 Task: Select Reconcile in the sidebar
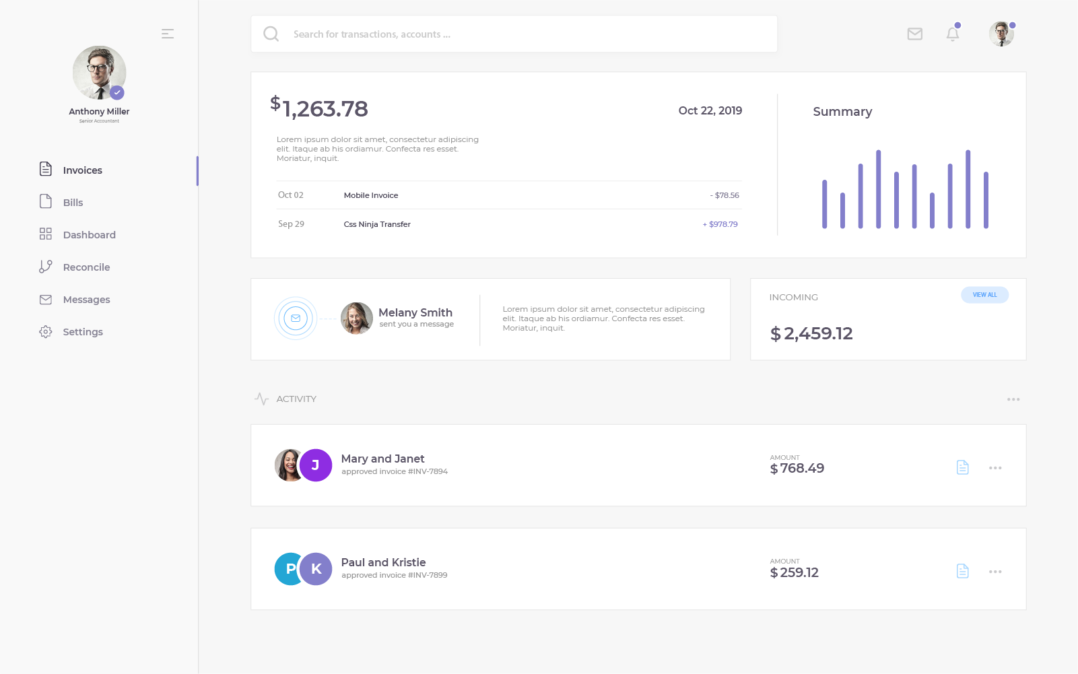tap(86, 267)
